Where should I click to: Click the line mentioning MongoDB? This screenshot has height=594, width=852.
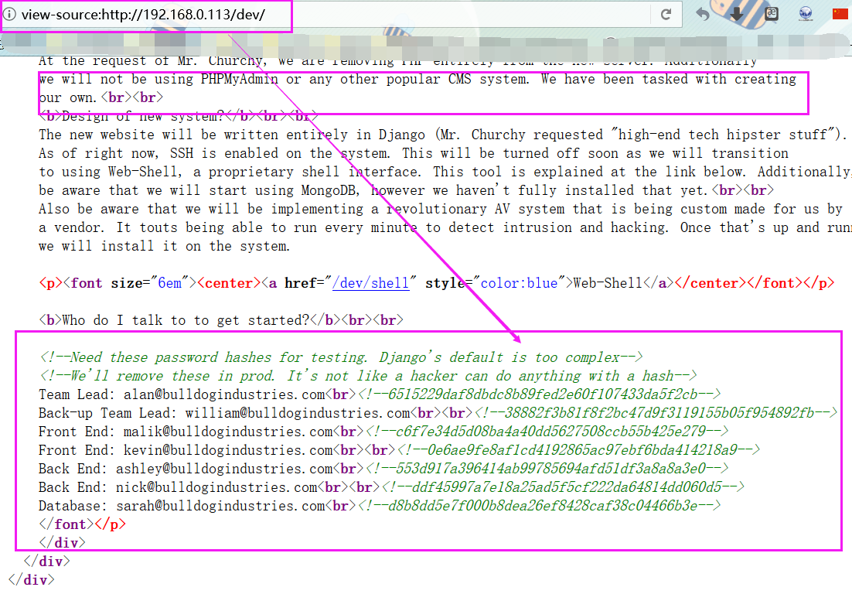click(x=406, y=190)
